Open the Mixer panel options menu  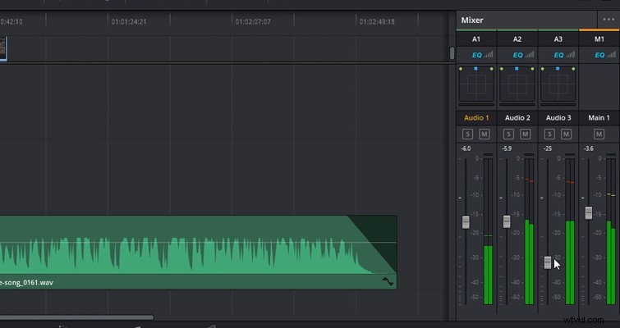tap(609, 20)
